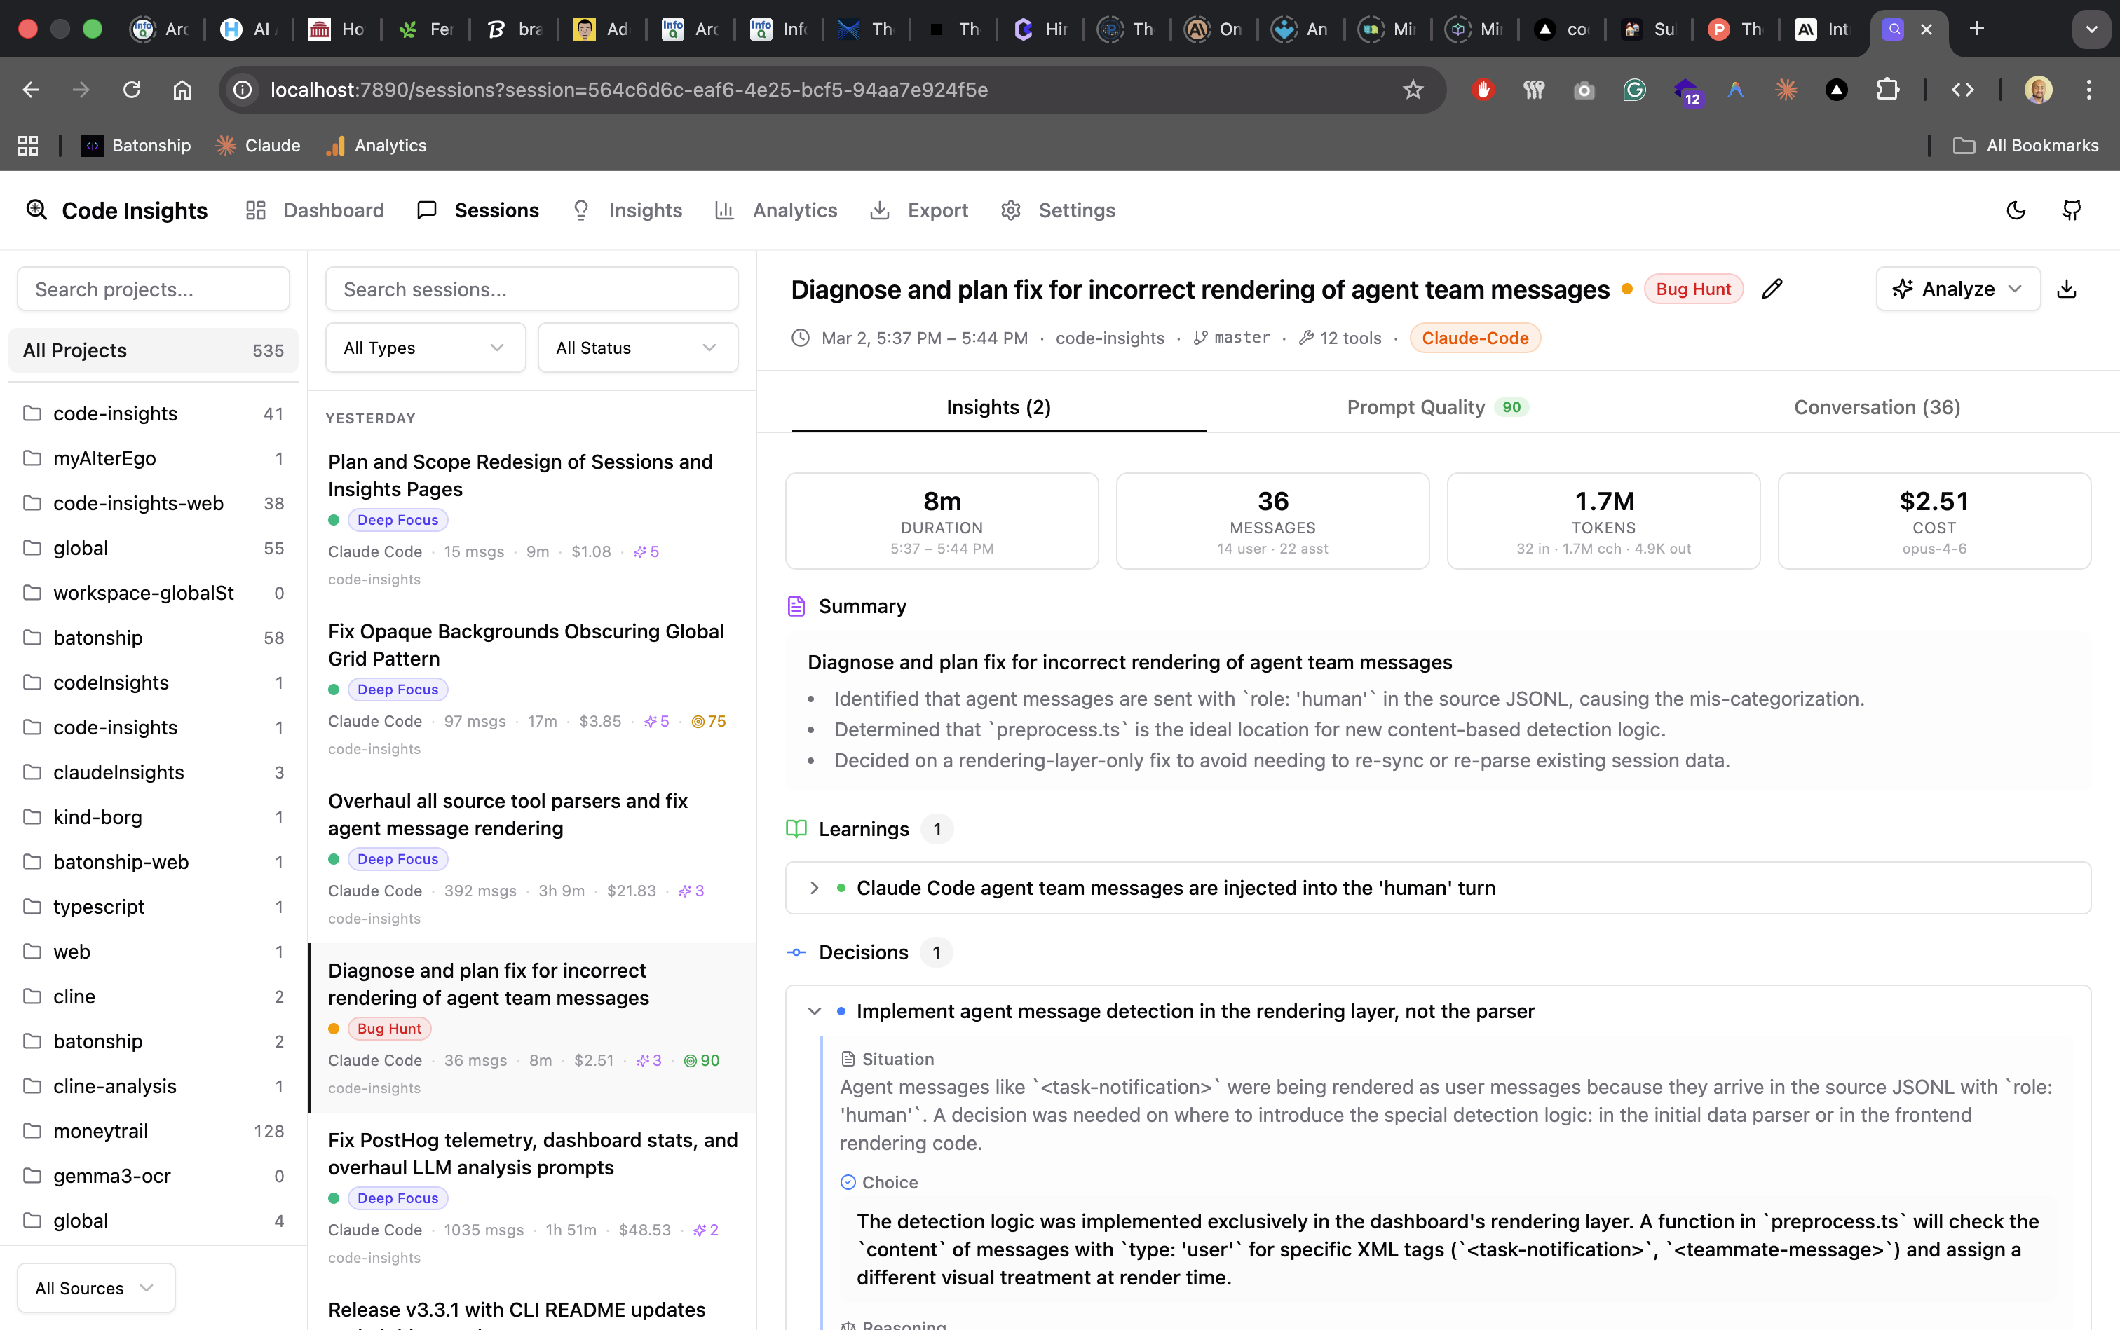The width and height of the screenshot is (2120, 1330).
Task: Select the Dashboard grid icon
Action: pos(255,210)
